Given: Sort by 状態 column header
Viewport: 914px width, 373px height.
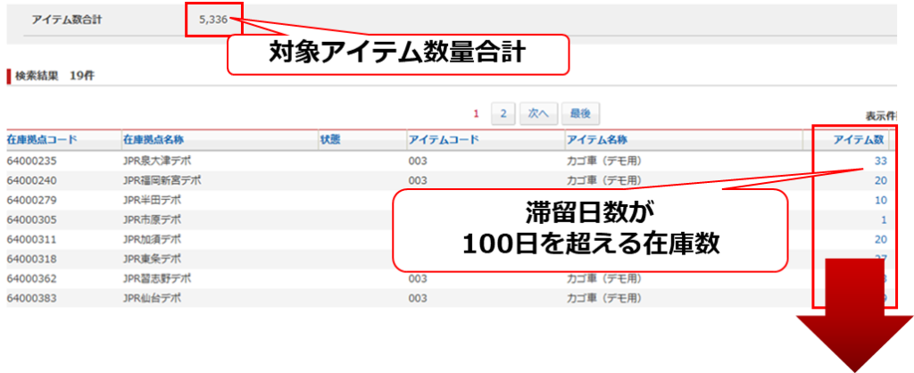Looking at the screenshot, I should 330,140.
